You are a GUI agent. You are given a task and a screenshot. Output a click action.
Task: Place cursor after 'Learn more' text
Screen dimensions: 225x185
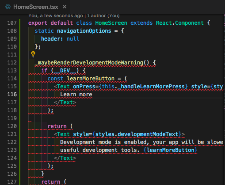(x=92, y=94)
